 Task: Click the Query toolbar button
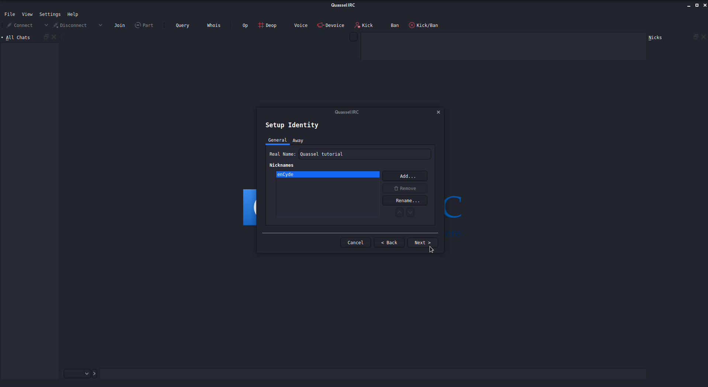pyautogui.click(x=182, y=25)
